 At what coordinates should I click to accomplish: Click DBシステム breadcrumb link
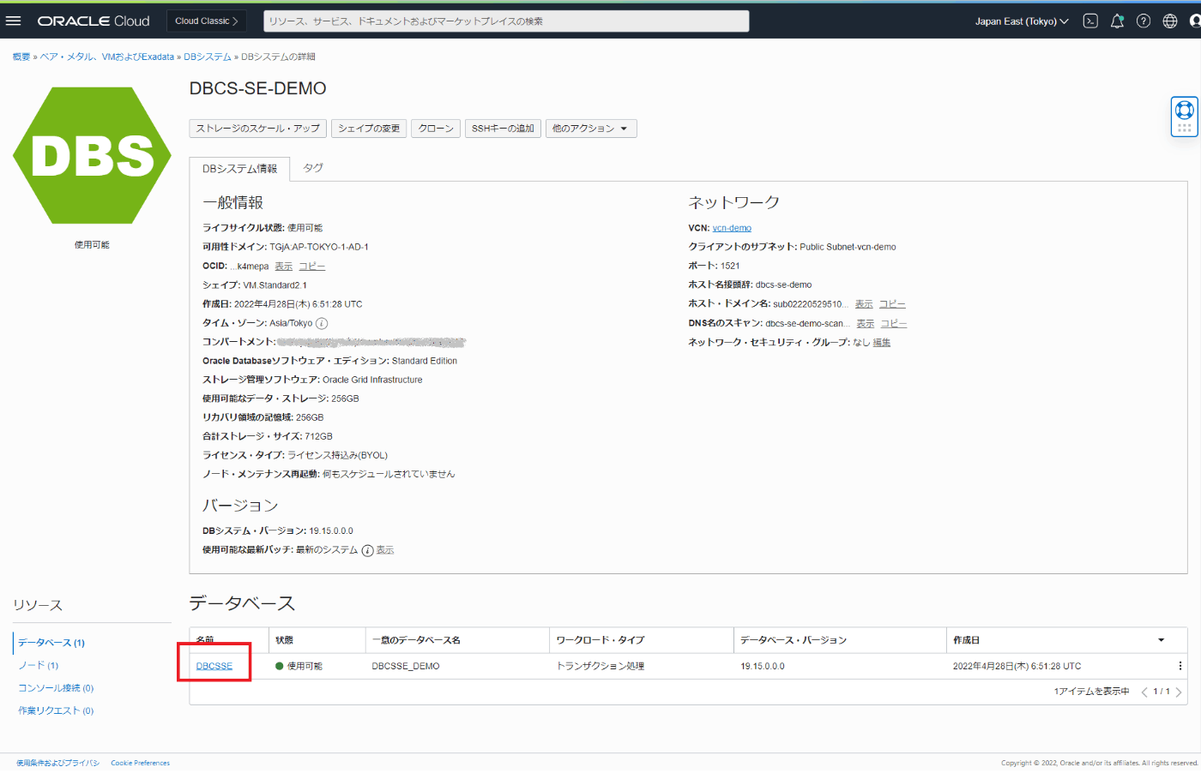[208, 57]
